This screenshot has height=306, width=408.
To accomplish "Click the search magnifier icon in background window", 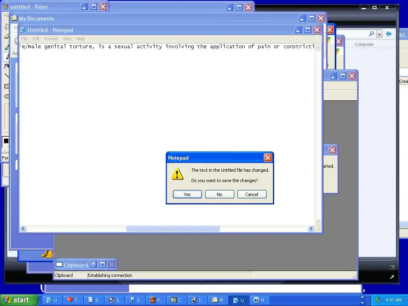I will 372,34.
